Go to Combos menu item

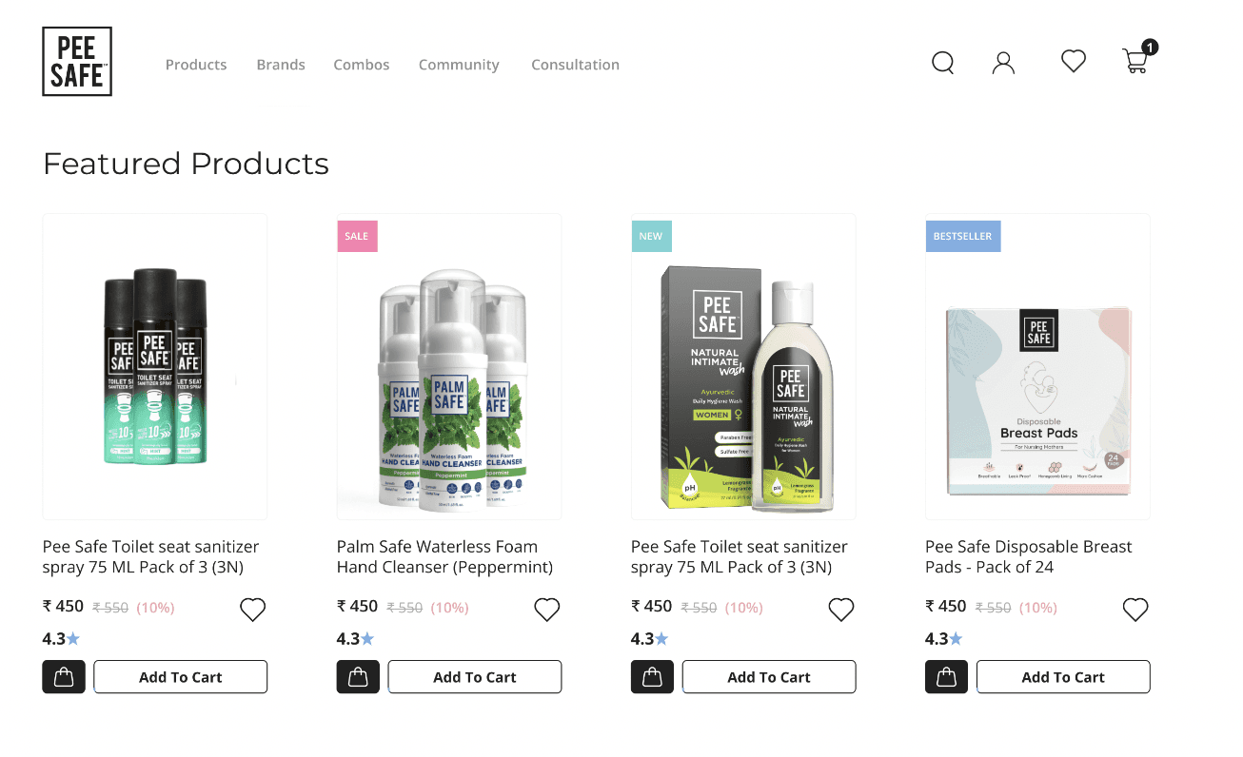click(362, 65)
